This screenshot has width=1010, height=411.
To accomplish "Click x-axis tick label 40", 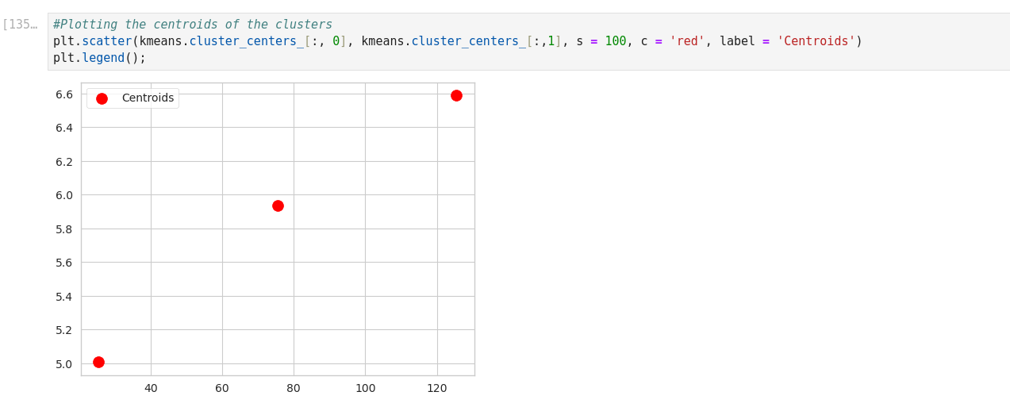I will click(x=151, y=388).
